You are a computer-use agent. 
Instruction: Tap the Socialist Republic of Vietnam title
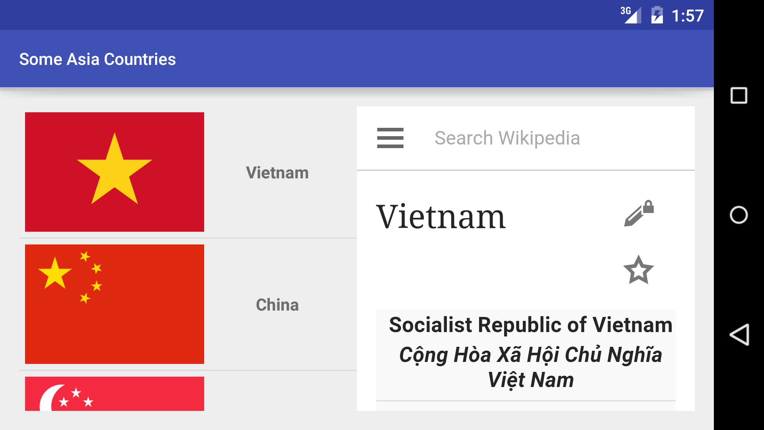click(530, 325)
